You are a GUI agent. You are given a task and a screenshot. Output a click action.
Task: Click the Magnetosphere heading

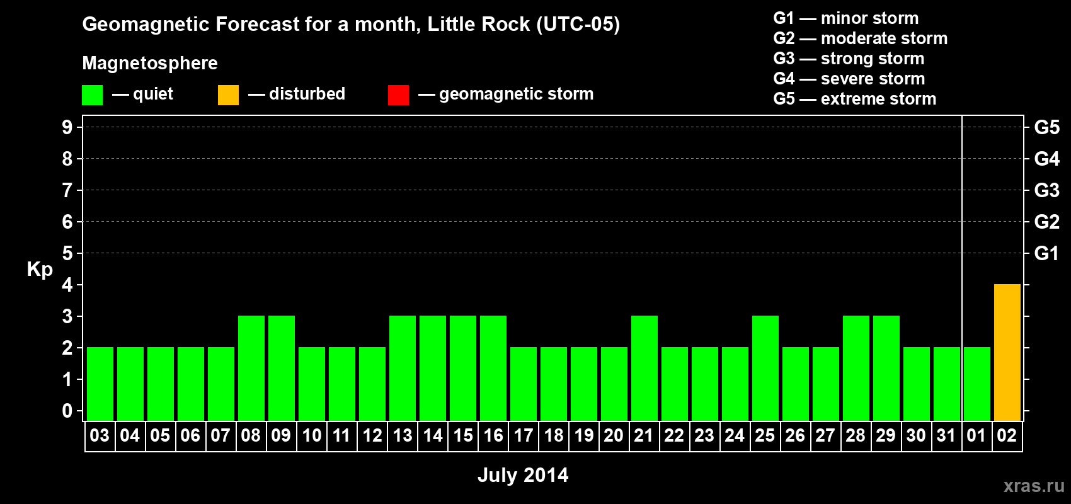click(x=150, y=63)
